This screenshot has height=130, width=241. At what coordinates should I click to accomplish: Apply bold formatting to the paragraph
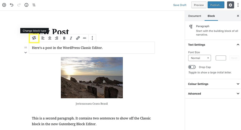pos(64,38)
